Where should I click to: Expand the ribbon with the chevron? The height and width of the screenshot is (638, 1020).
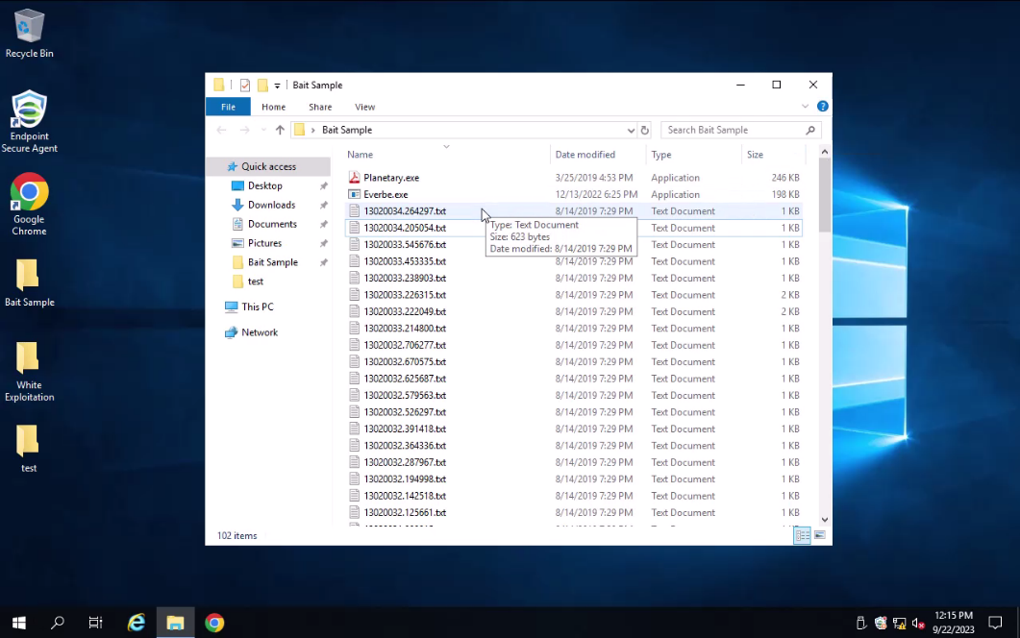click(806, 107)
